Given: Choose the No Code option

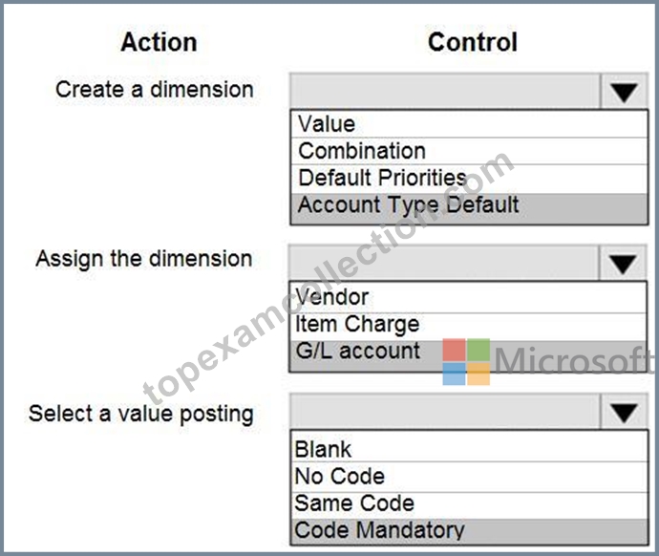Looking at the screenshot, I should (x=469, y=477).
